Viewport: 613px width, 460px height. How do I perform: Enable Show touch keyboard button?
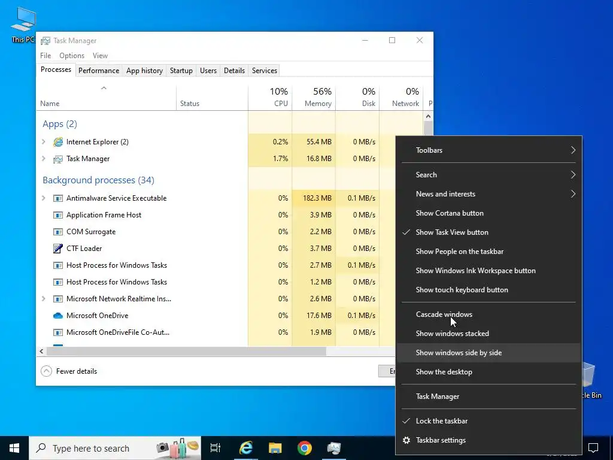point(488,290)
